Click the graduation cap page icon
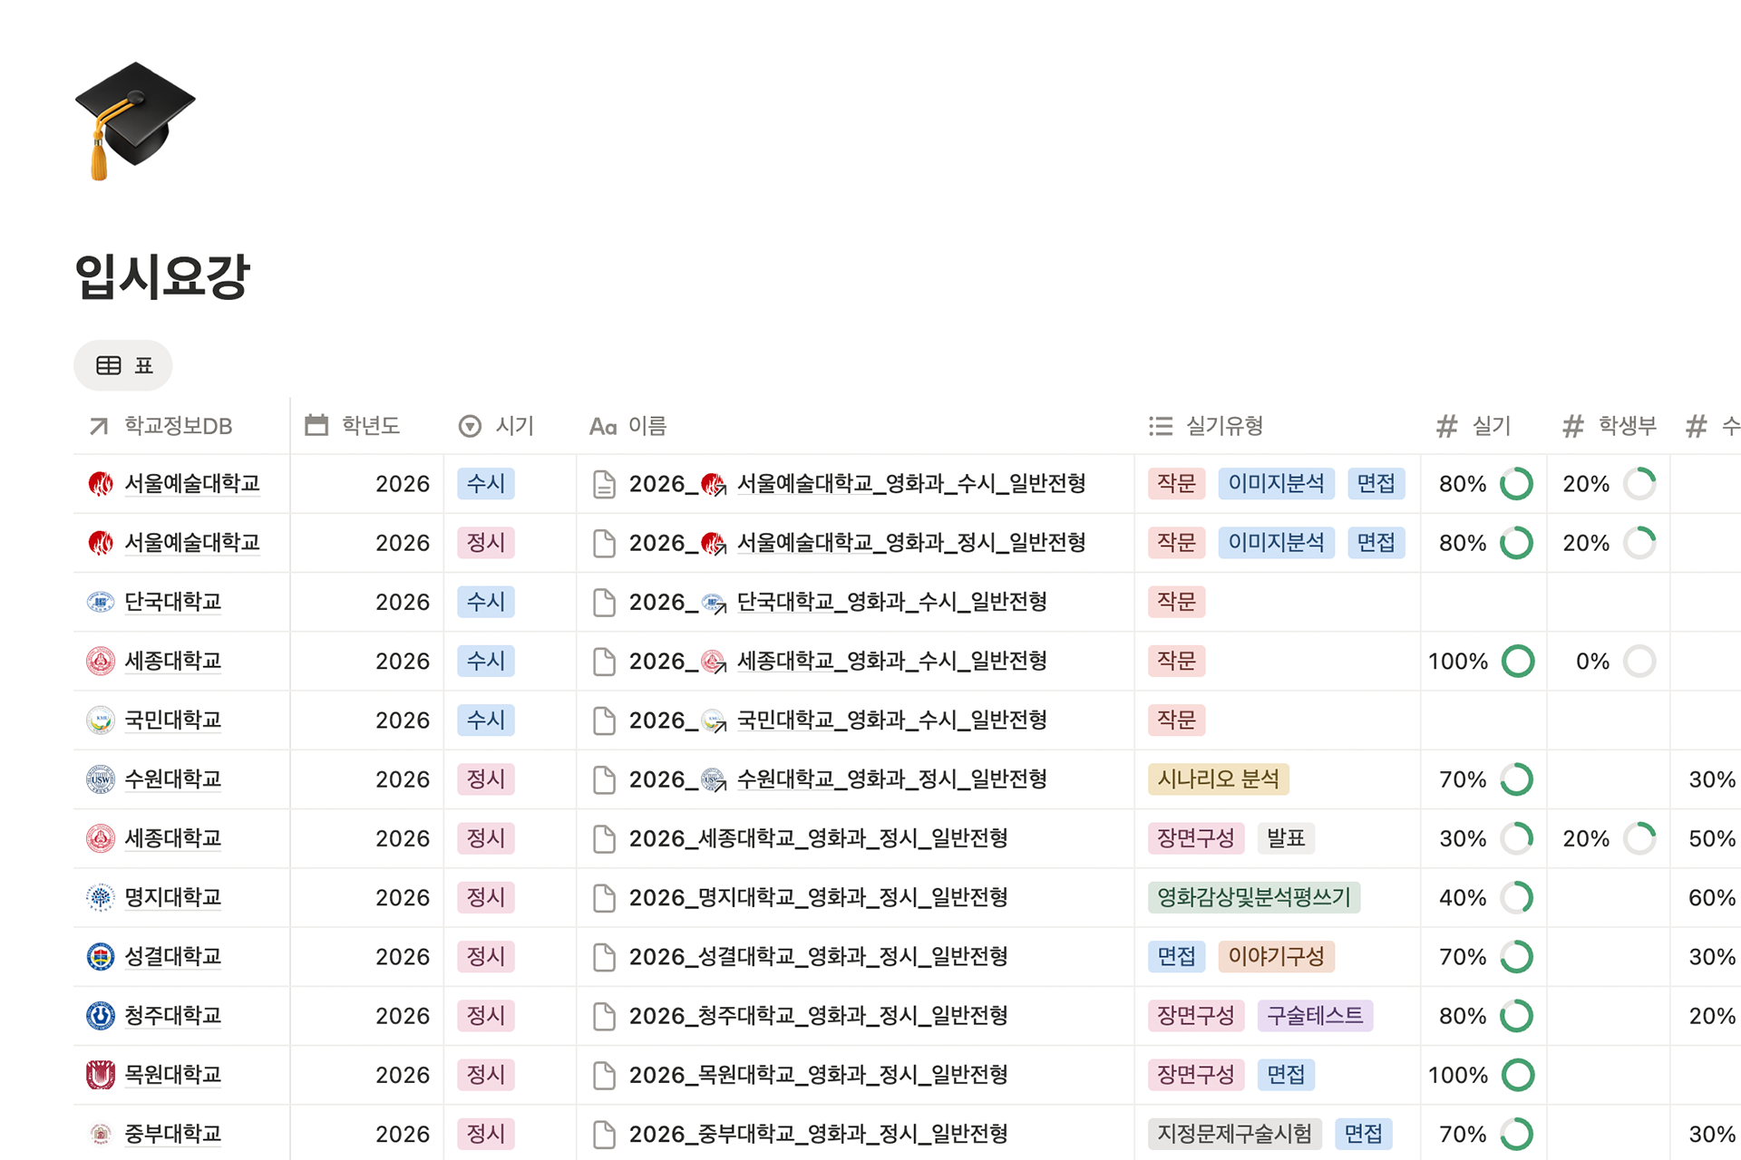This screenshot has width=1741, height=1160. [134, 121]
